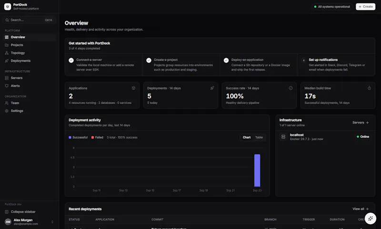381x229 pixels.
Task: Click the localhost server icon
Action: pos(283,137)
